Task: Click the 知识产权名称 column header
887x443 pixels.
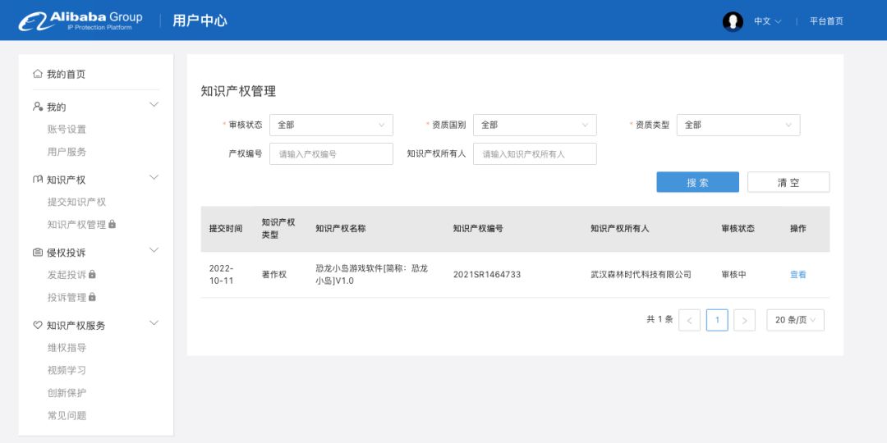Action: click(x=341, y=229)
